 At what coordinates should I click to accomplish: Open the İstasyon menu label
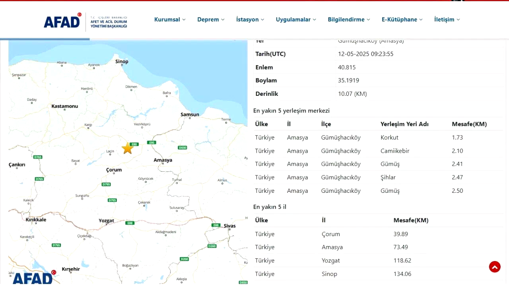tap(247, 19)
